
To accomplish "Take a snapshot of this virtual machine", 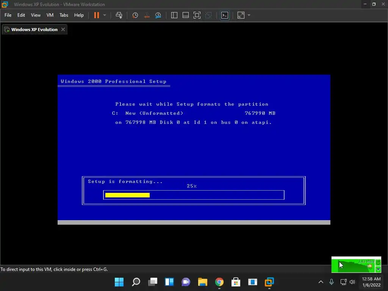I will (135, 15).
